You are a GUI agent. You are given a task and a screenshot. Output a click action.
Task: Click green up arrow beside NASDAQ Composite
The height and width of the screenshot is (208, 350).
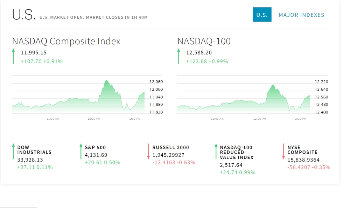[x=13, y=56]
